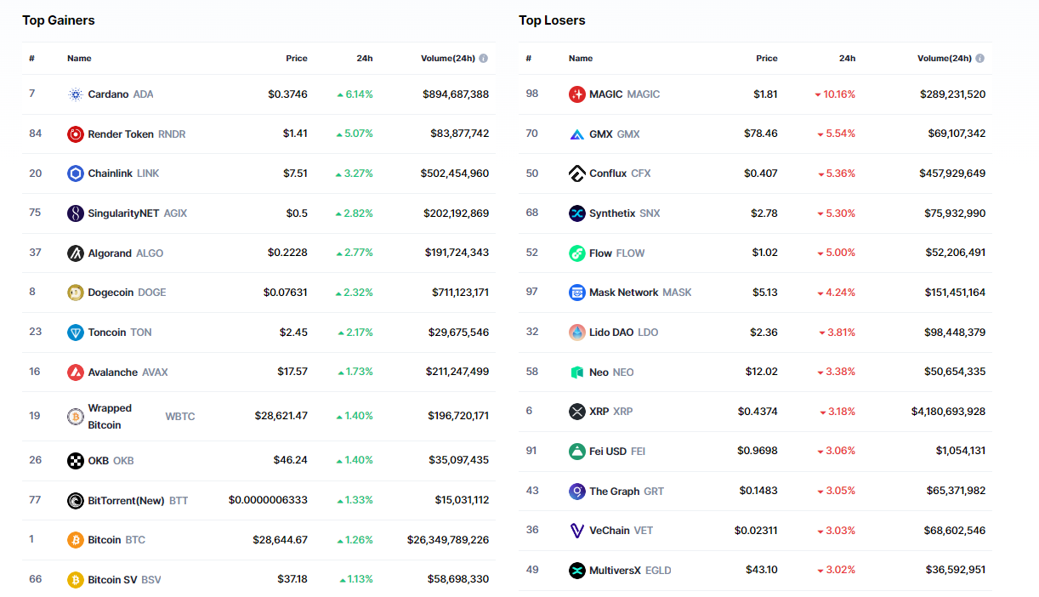
Task: Sort Top Gainers by Name column header
Action: (79, 59)
